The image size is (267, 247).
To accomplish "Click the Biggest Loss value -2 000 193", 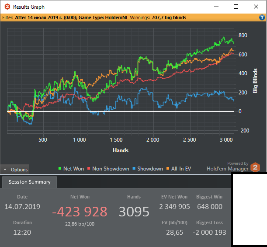I will [209, 232].
